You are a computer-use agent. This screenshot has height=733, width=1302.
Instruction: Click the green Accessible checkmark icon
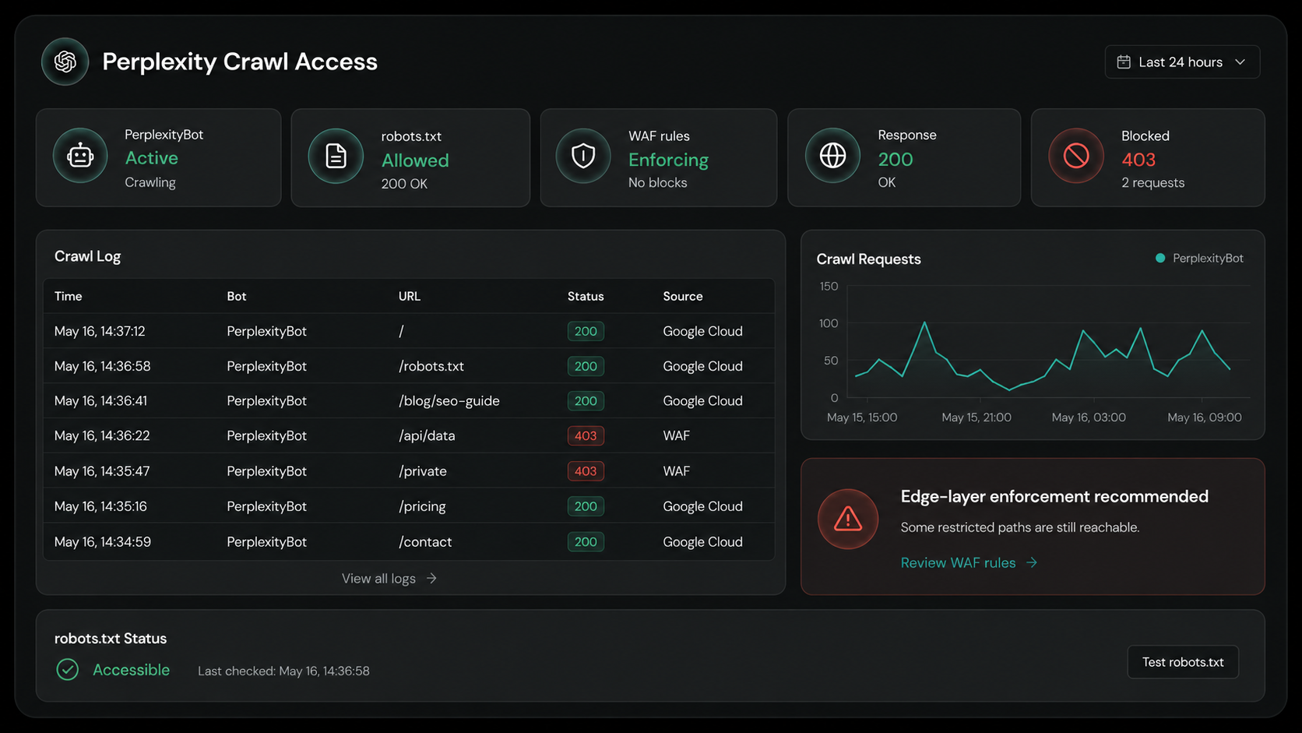pyautogui.click(x=68, y=669)
